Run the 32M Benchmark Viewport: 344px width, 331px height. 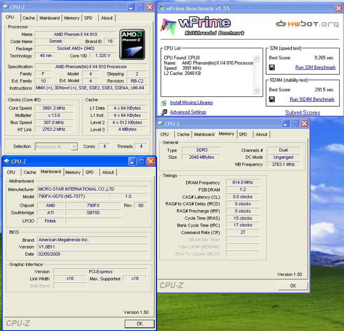pyautogui.click(x=315, y=67)
